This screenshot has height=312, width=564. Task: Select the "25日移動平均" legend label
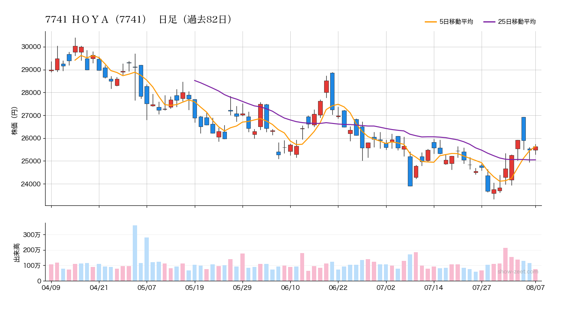517,22
